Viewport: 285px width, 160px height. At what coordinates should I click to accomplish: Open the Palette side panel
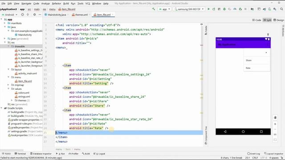coord(206,30)
